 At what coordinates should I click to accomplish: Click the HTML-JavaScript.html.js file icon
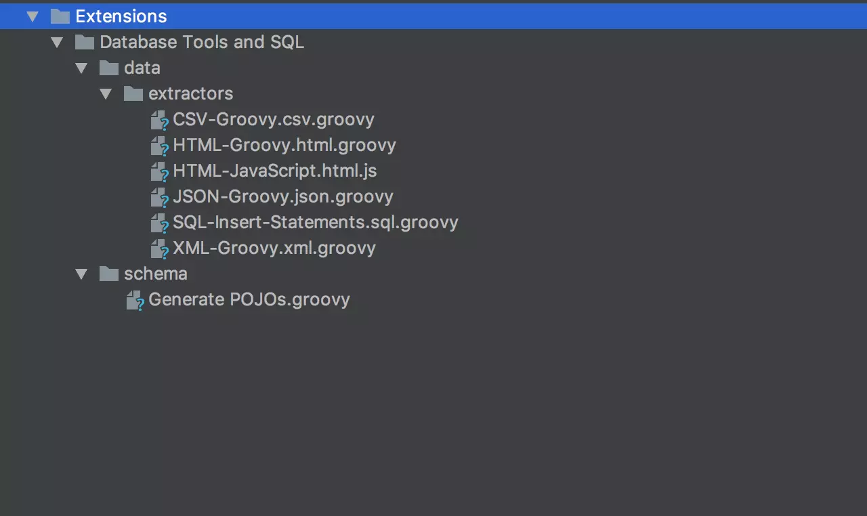click(x=158, y=172)
